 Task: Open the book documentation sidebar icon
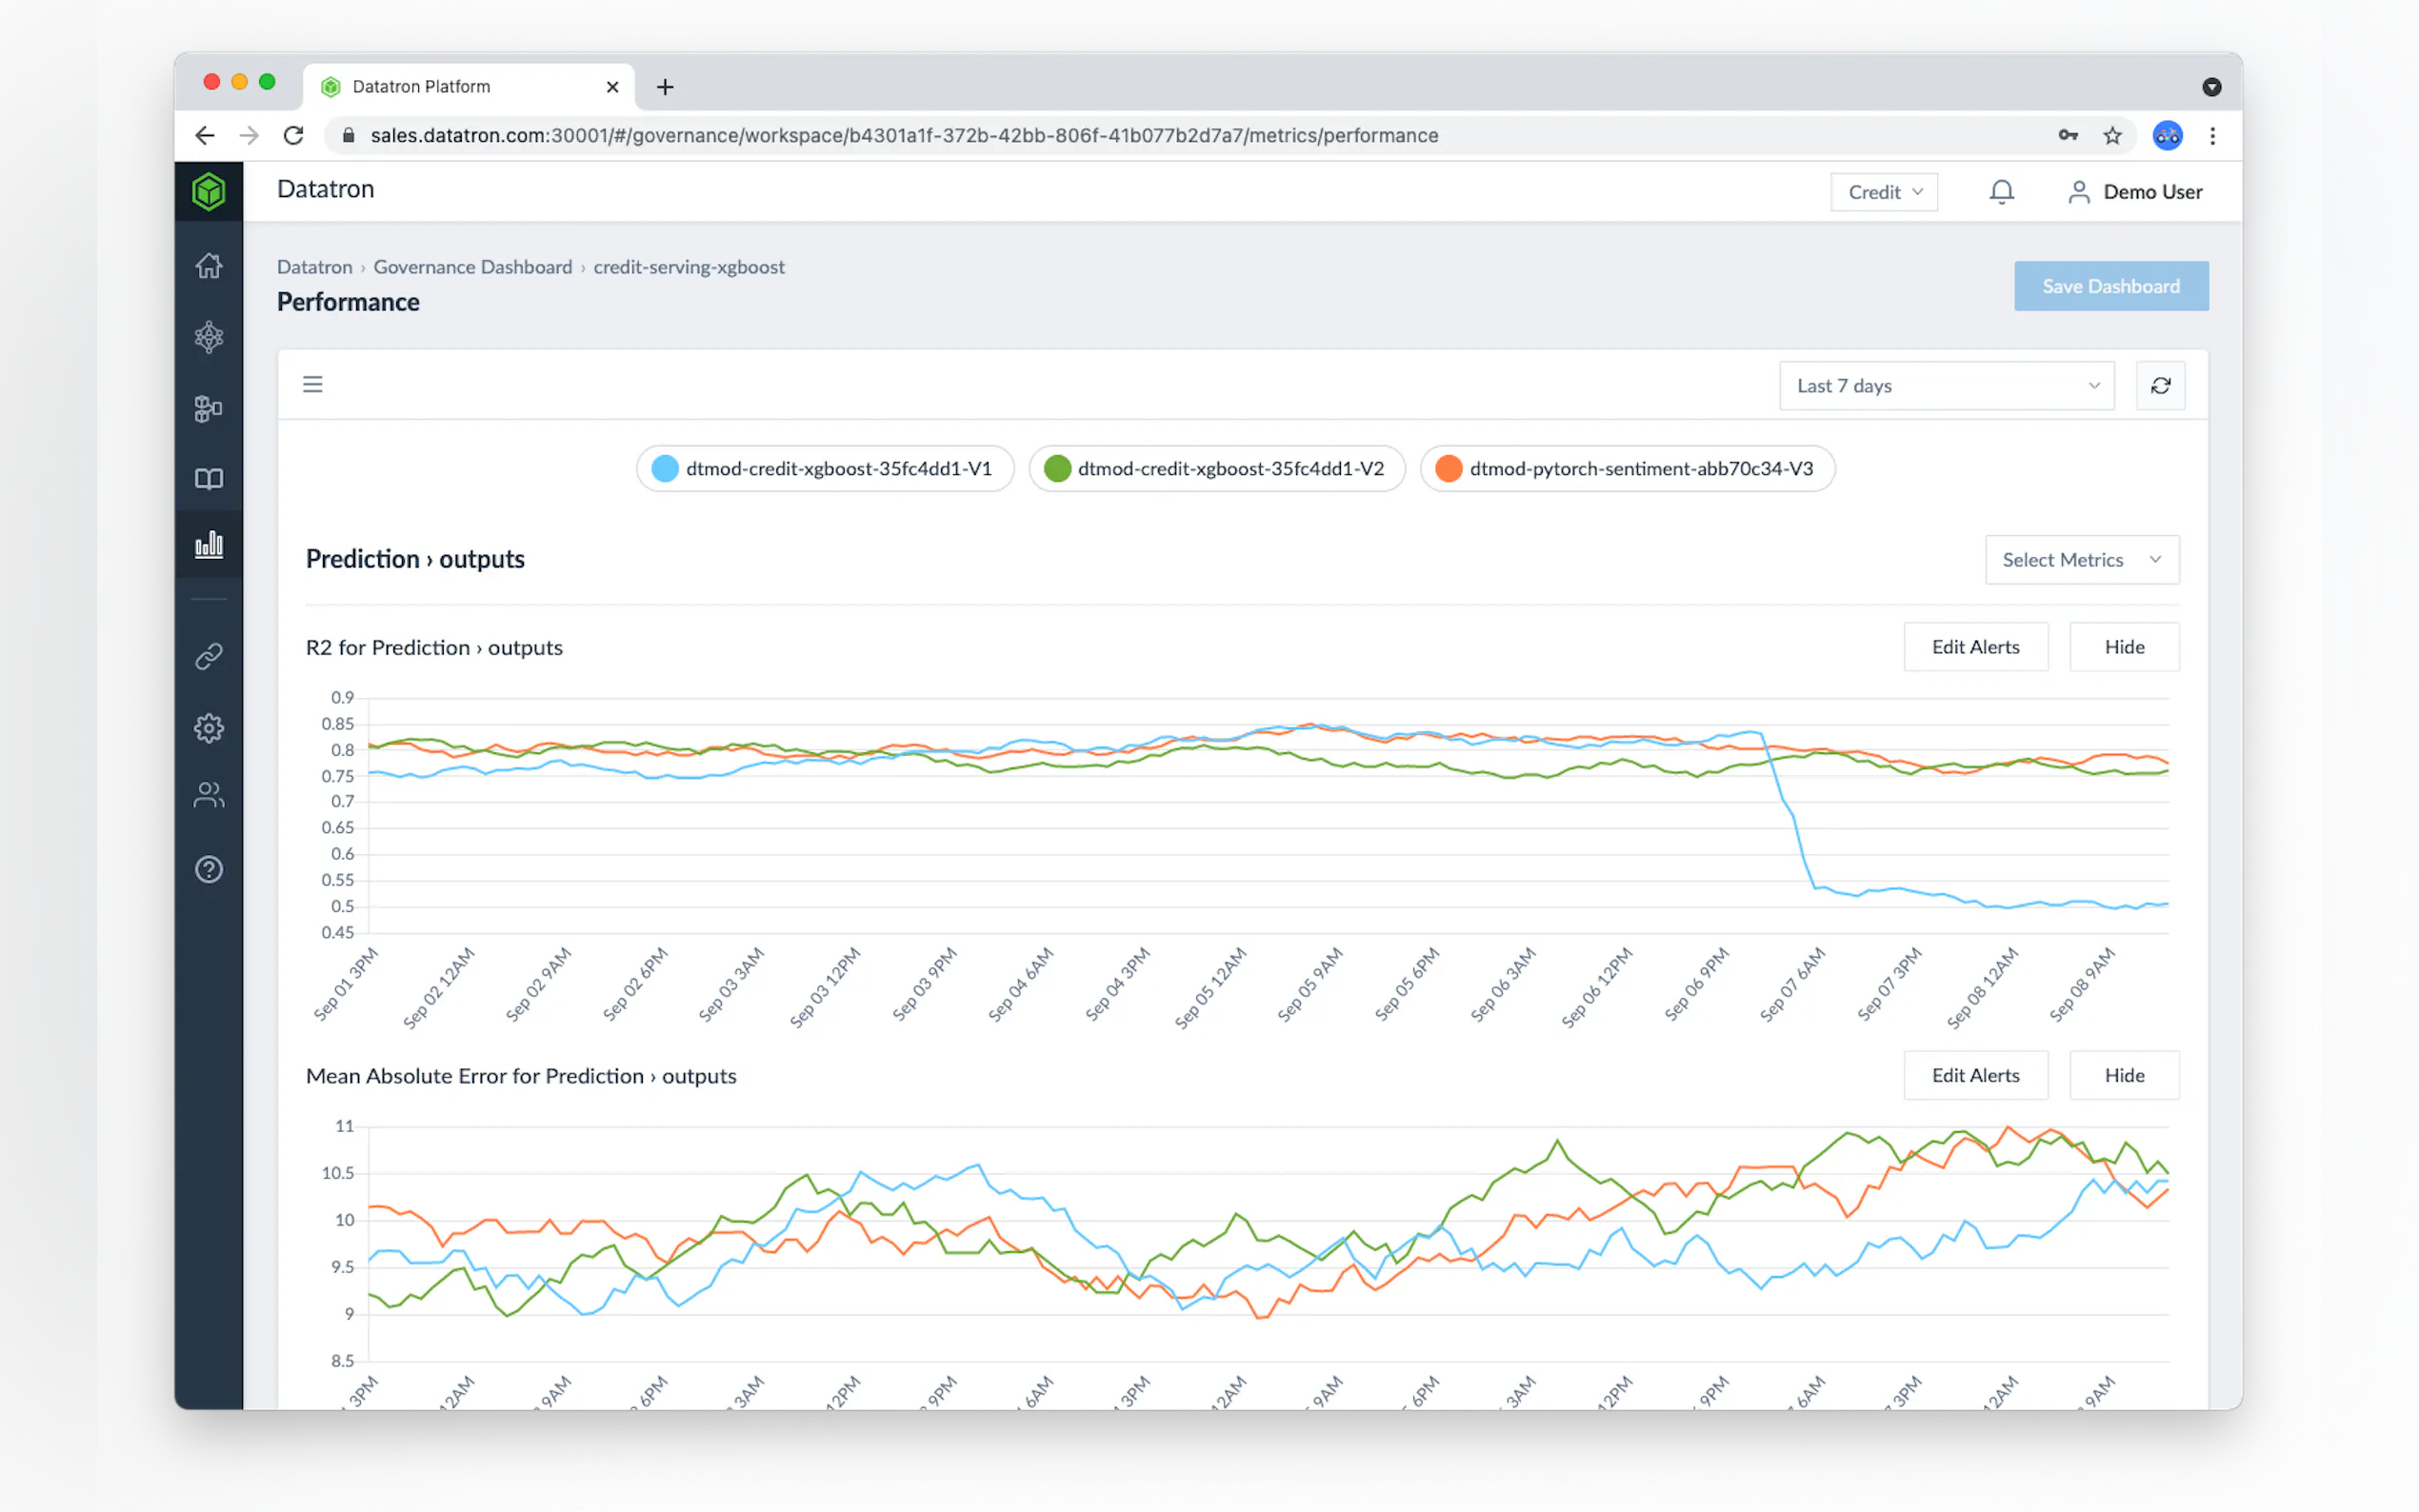[208, 479]
